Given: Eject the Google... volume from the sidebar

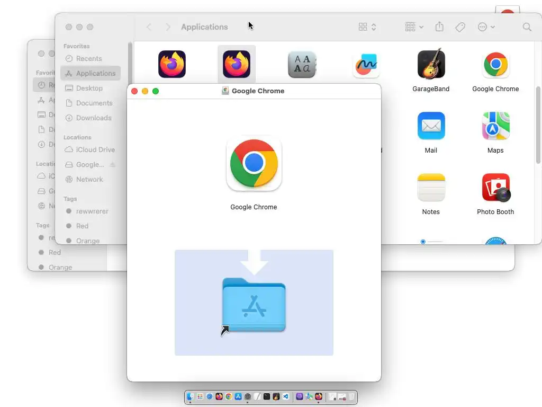Looking at the screenshot, I should pyautogui.click(x=112, y=165).
